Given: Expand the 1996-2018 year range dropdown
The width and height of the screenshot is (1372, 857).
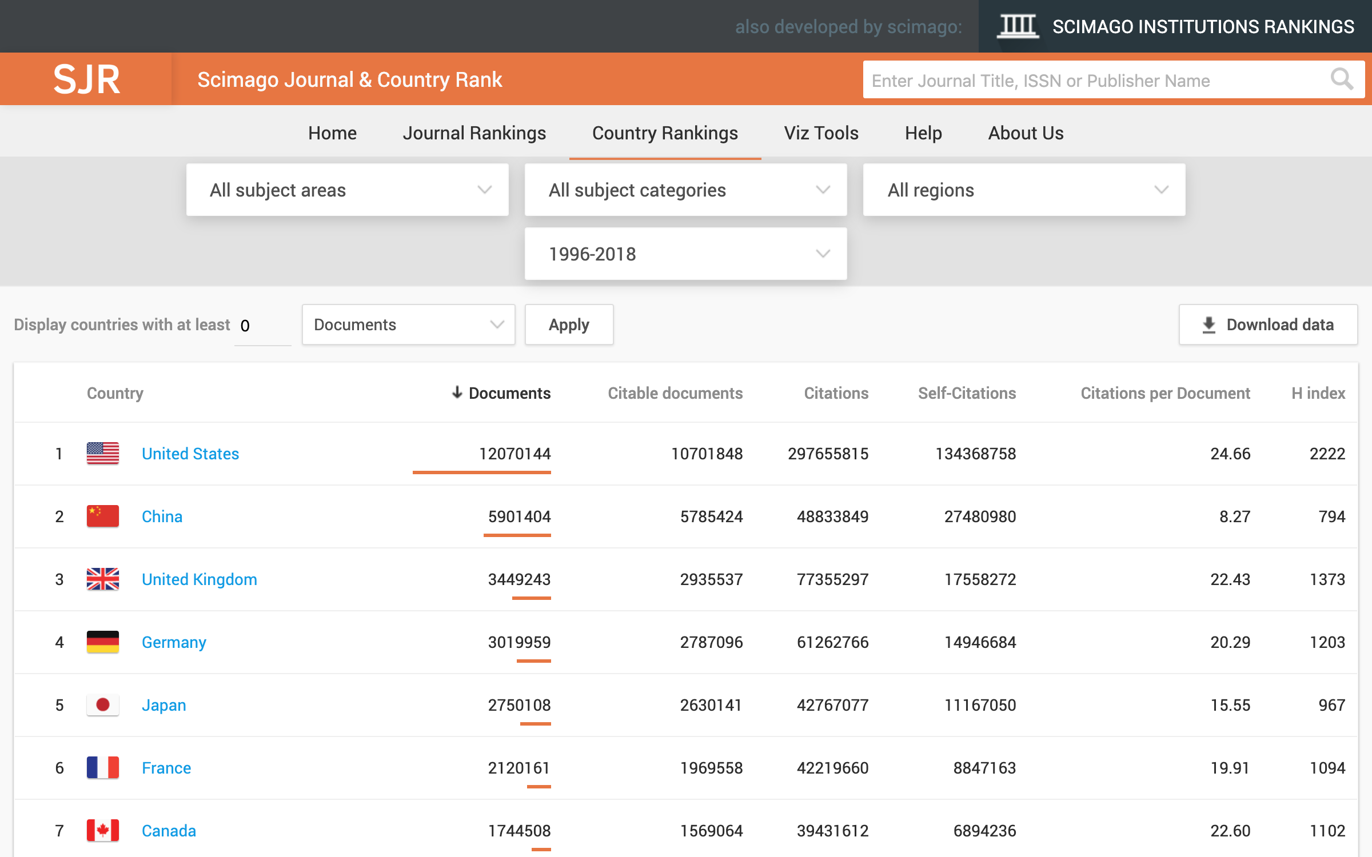Looking at the screenshot, I should (x=685, y=254).
